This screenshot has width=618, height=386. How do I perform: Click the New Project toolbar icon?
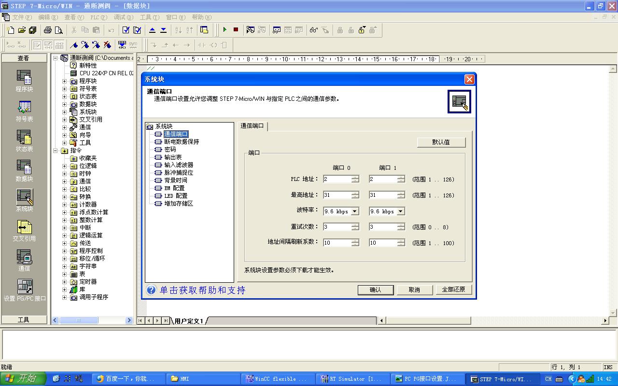pyautogui.click(x=11, y=30)
